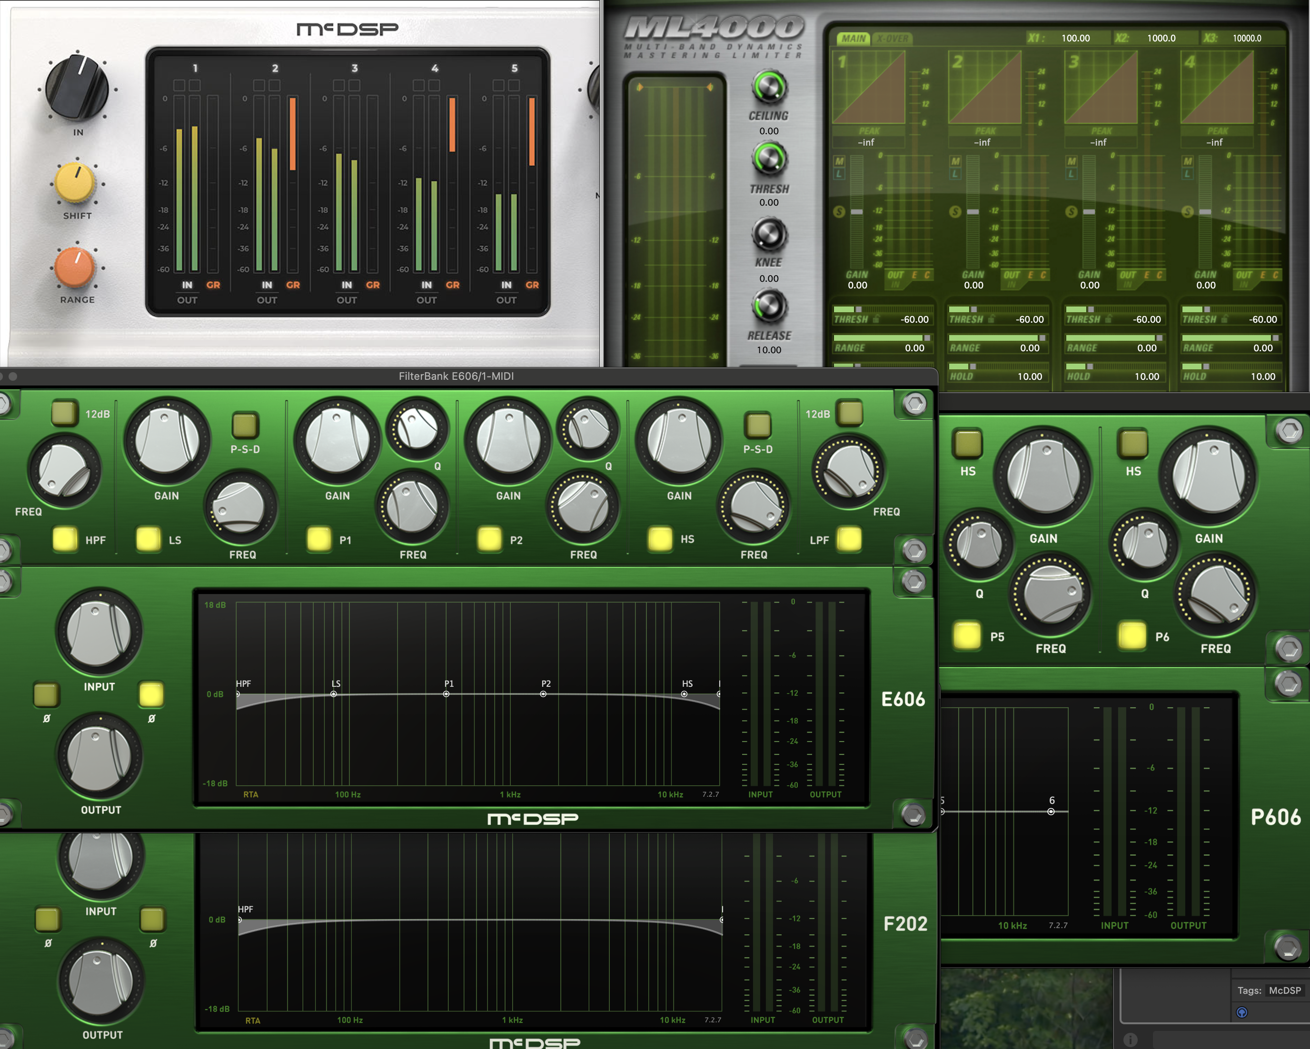Mute ML4000 band 4 with the M button
Viewport: 1310px width, 1049px height.
point(1188,161)
